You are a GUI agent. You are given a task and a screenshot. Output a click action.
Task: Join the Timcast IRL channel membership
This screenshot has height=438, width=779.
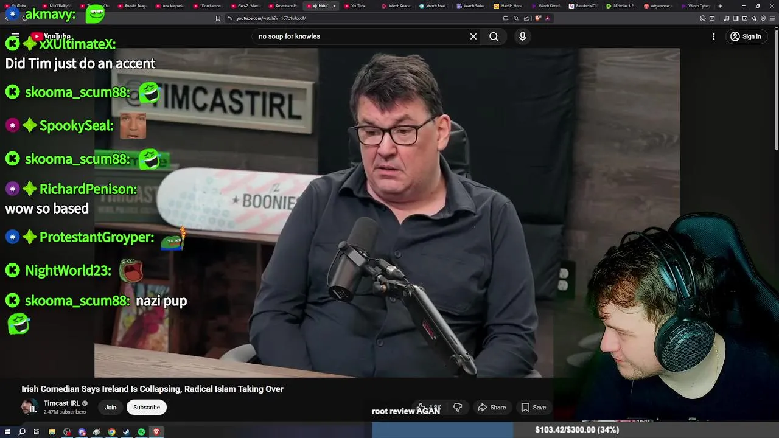pyautogui.click(x=110, y=407)
